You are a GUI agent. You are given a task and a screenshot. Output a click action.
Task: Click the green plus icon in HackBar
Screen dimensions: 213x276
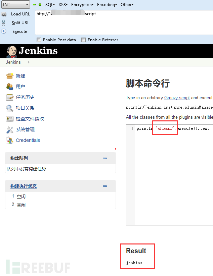click(x=40, y=5)
